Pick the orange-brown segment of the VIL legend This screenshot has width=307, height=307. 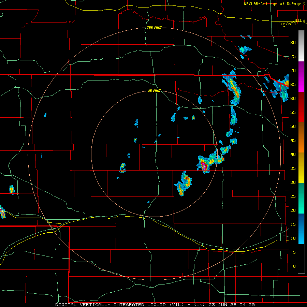301,137
